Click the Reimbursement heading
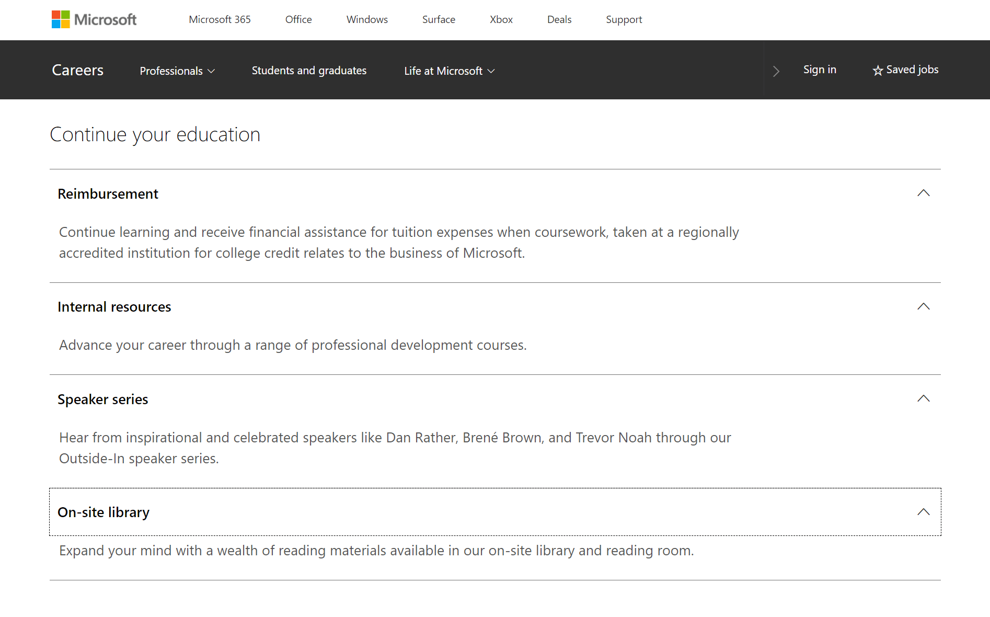This screenshot has width=990, height=617. click(x=108, y=194)
